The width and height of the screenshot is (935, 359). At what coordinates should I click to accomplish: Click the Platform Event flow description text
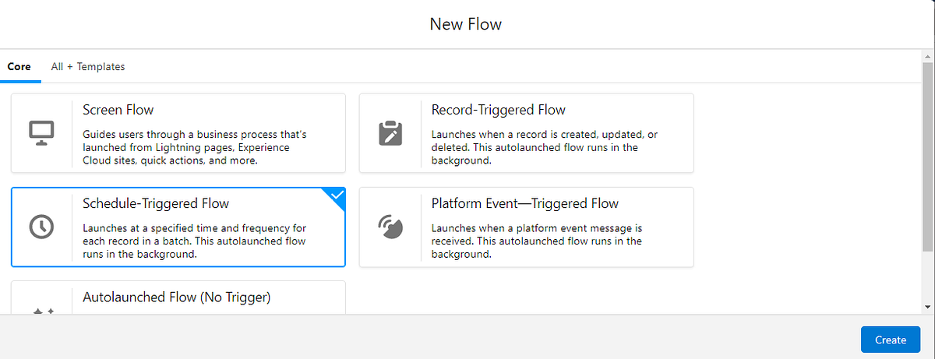tap(537, 241)
